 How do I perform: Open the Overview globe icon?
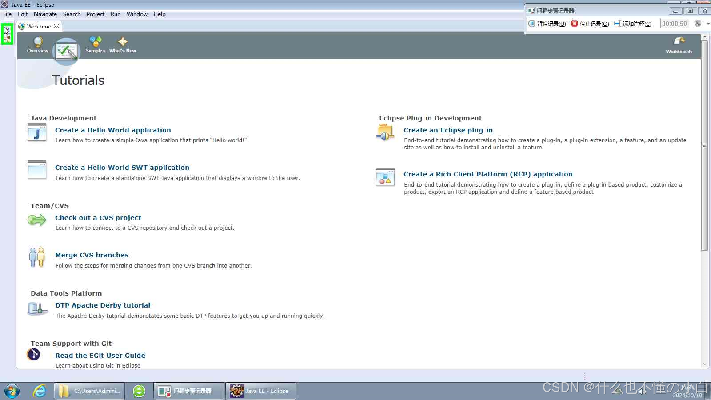(38, 42)
